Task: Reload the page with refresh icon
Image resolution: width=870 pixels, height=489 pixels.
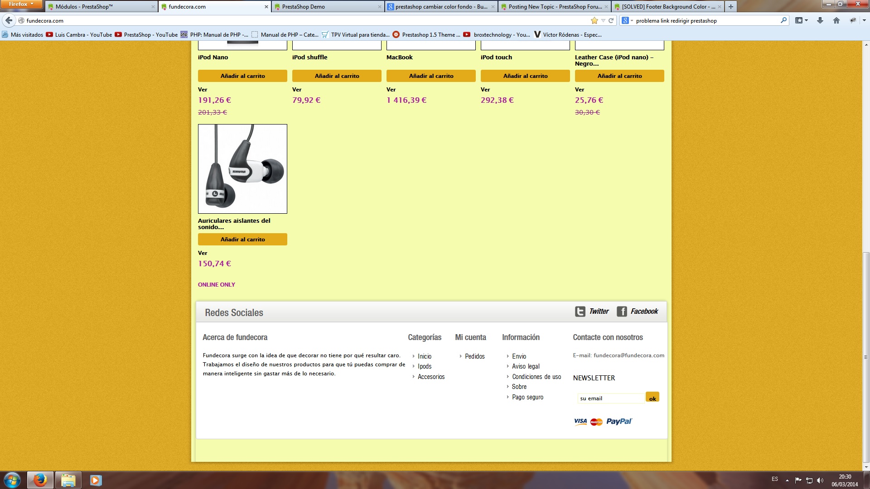Action: pyautogui.click(x=611, y=20)
